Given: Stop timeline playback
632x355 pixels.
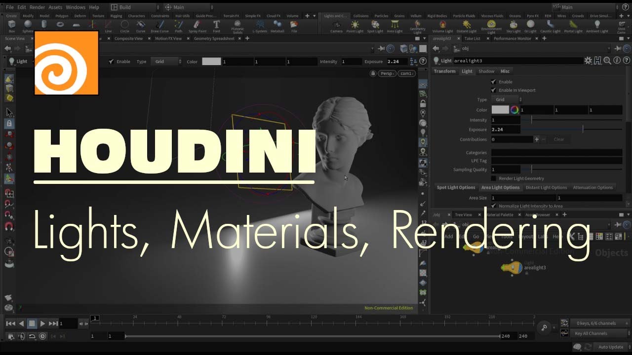Looking at the screenshot, I should (x=32, y=323).
